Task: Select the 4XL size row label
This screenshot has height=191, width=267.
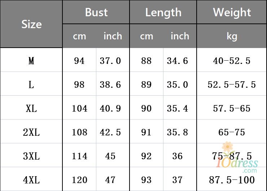Action: [31, 180]
